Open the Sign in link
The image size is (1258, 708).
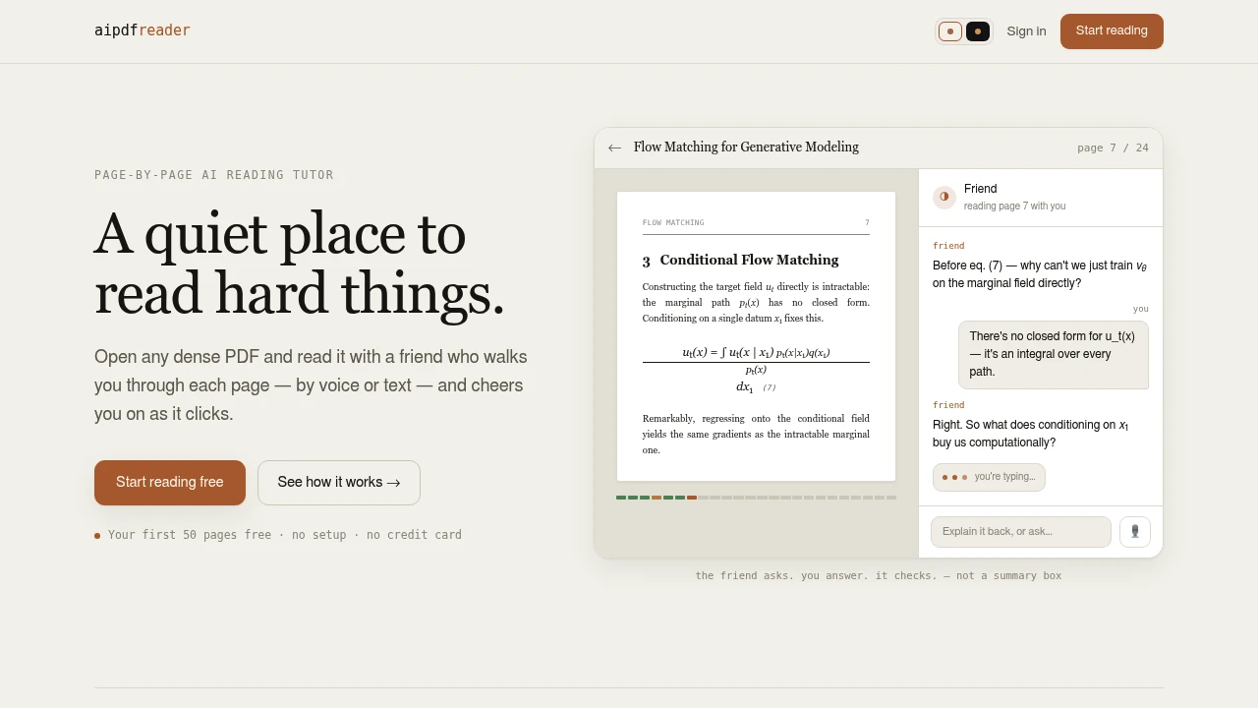[x=1026, y=31]
